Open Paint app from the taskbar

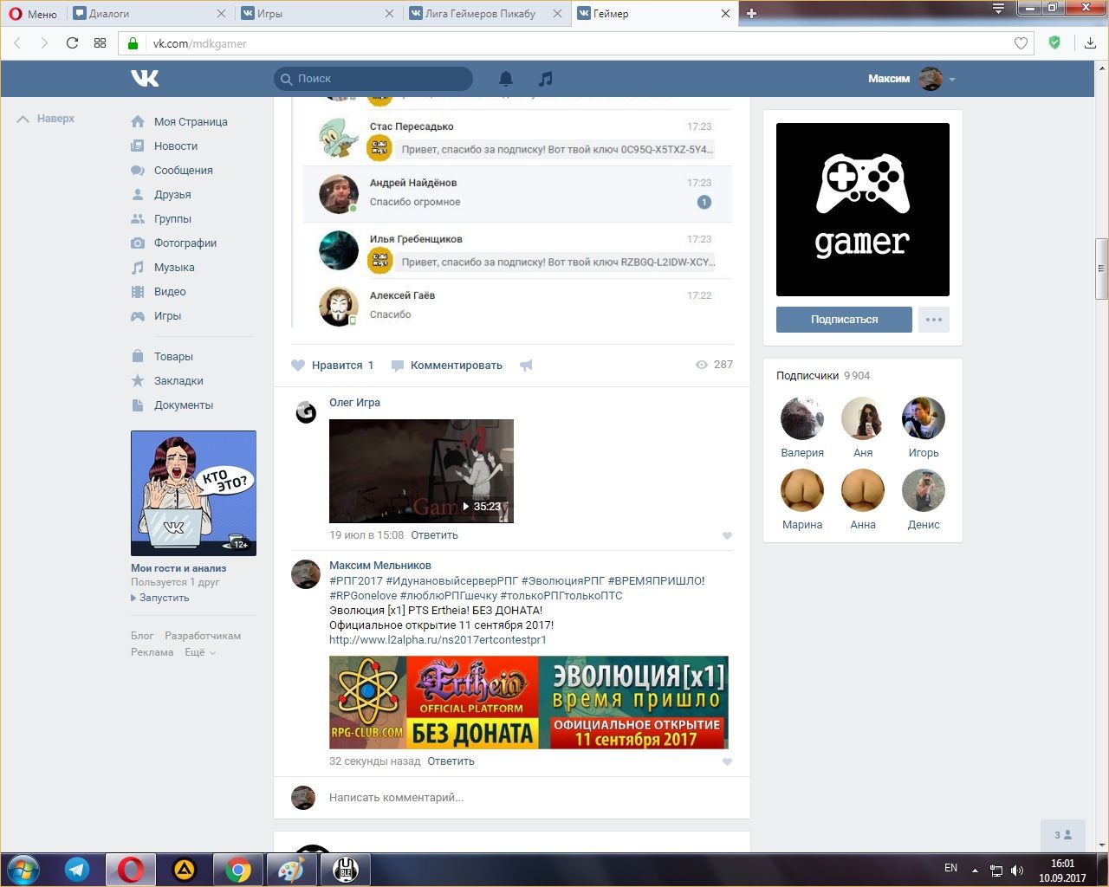pos(291,869)
